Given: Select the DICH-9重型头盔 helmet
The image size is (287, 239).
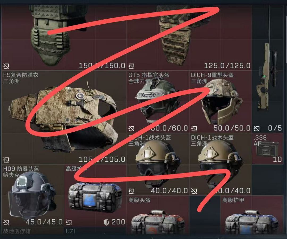Looking at the screenshot, I should pyautogui.click(x=221, y=101).
